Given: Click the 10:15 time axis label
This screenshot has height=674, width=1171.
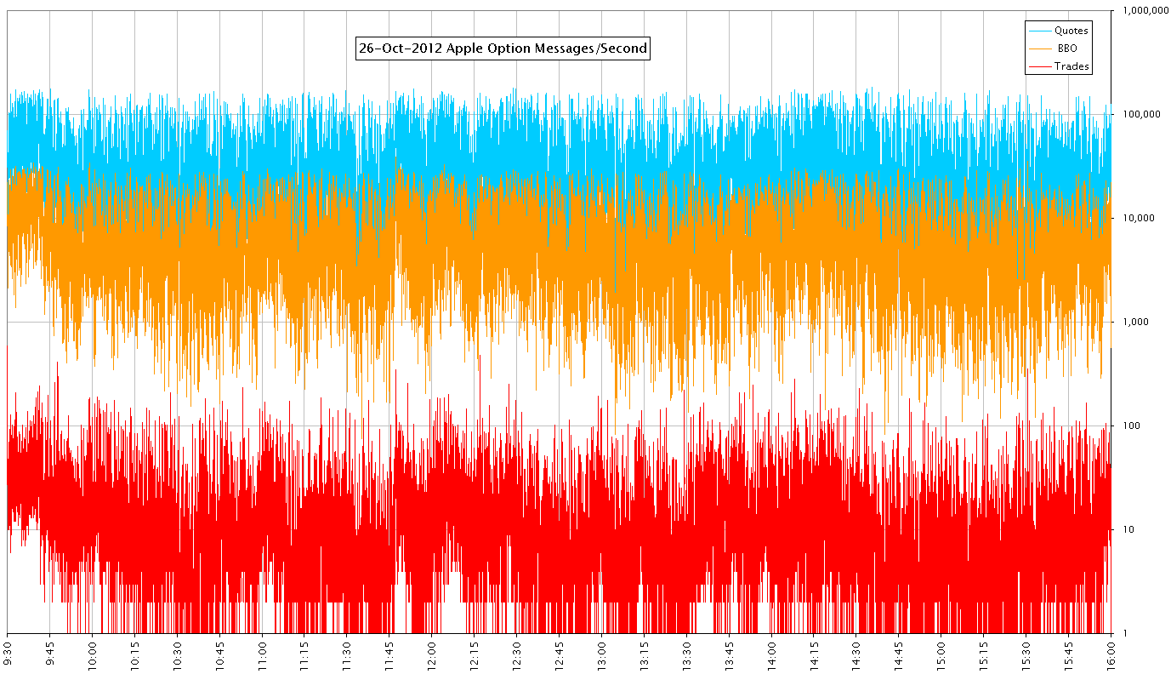Looking at the screenshot, I should point(135,654).
